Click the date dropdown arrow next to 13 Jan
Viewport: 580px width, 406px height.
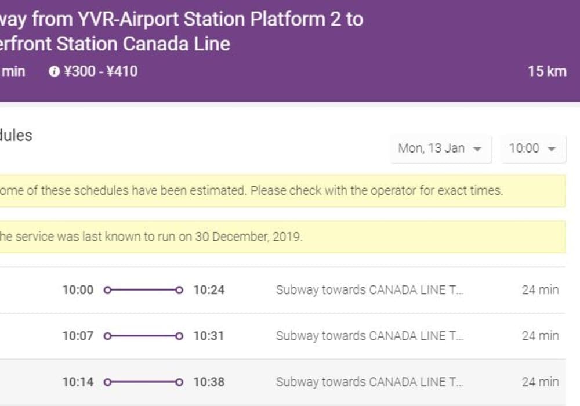click(477, 149)
